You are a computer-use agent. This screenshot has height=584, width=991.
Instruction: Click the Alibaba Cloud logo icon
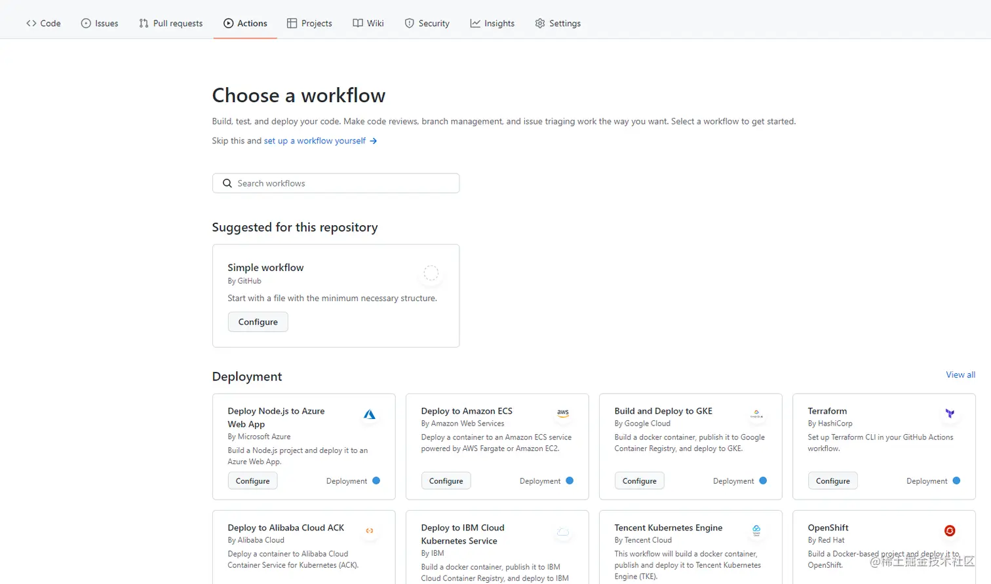pos(370,530)
